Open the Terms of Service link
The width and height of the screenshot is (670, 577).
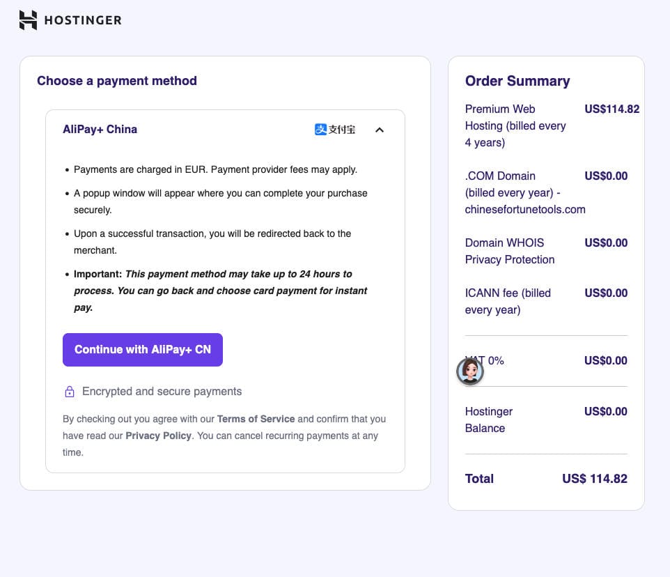[x=256, y=419]
